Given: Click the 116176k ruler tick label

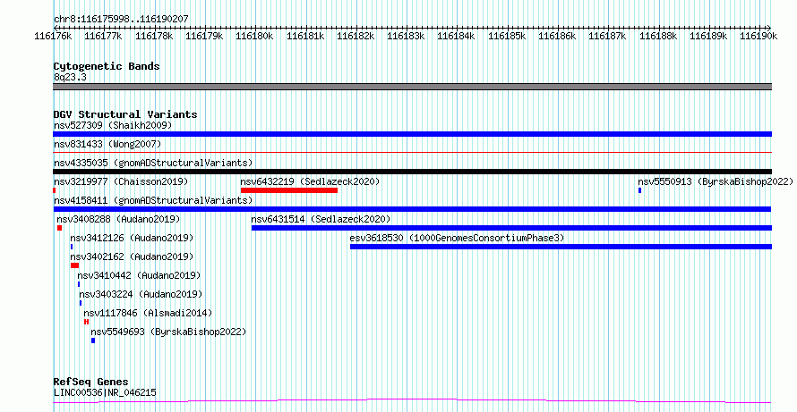Looking at the screenshot, I should [53, 36].
